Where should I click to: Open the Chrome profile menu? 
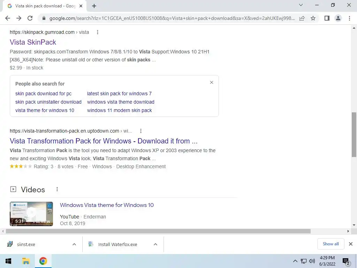tap(338, 18)
